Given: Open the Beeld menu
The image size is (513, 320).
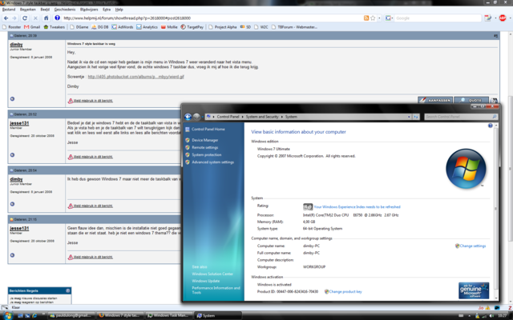Looking at the screenshot, I should tap(45, 10).
